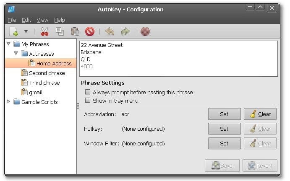Click the red Delete icon
The image size is (290, 181).
[90, 31]
